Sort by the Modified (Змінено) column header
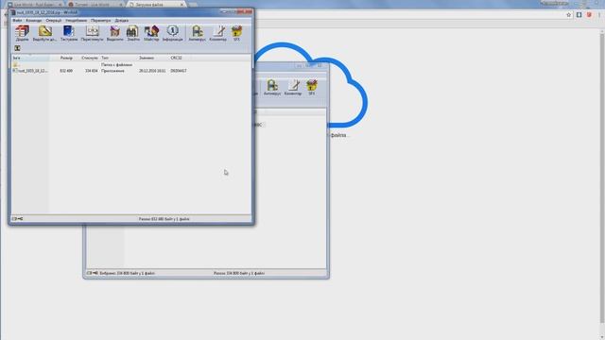 click(x=153, y=58)
